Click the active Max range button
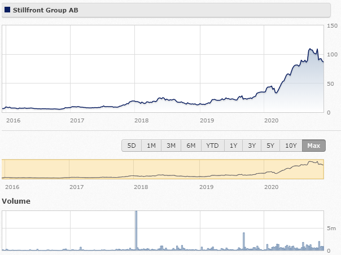Screen dimensions: 341x255 [x=314, y=146]
